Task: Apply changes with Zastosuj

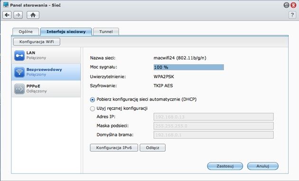Action: [x=225, y=166]
